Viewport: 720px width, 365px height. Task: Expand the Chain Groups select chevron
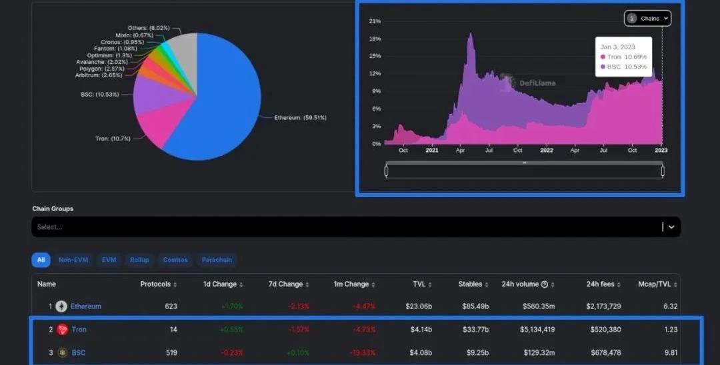pyautogui.click(x=671, y=227)
